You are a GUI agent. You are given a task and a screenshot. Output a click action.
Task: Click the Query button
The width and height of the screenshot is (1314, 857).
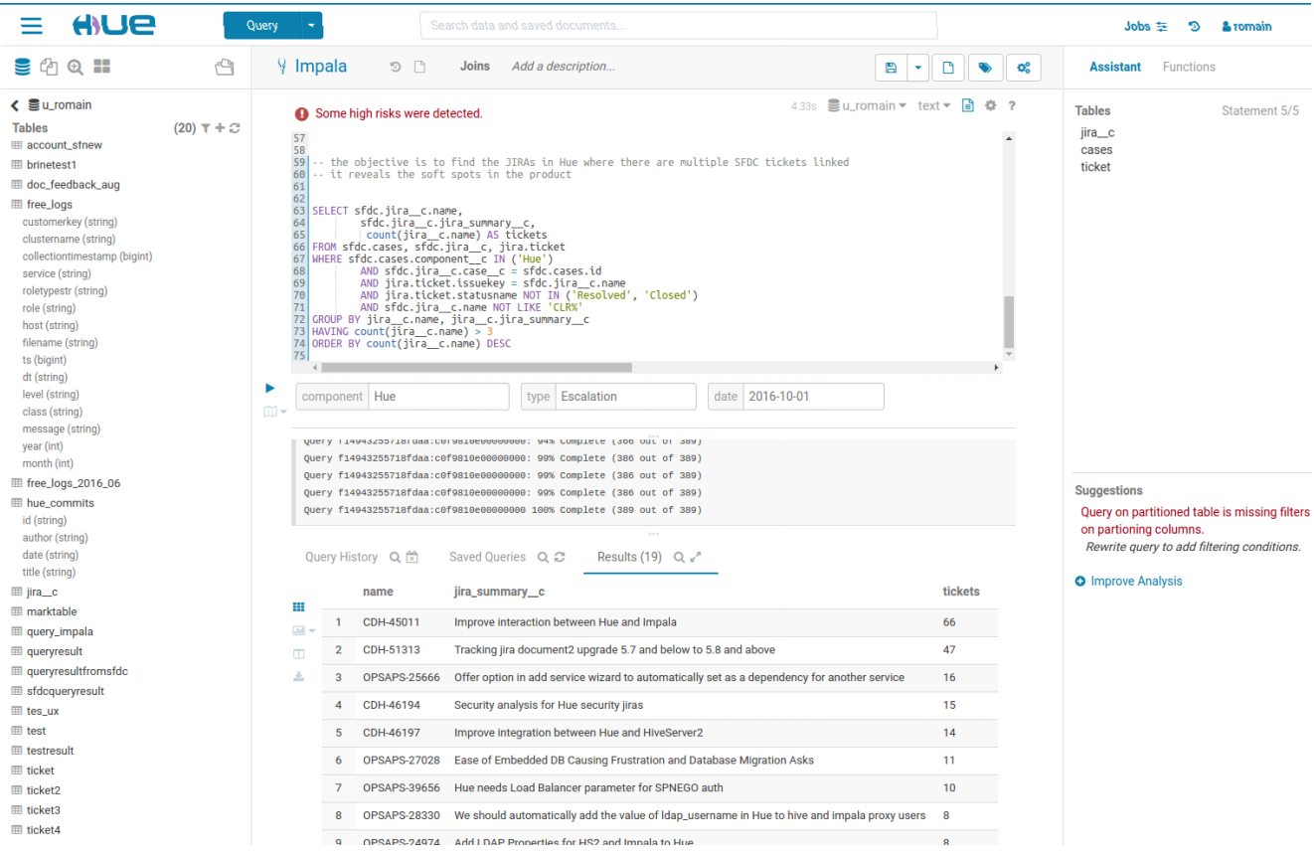click(262, 26)
